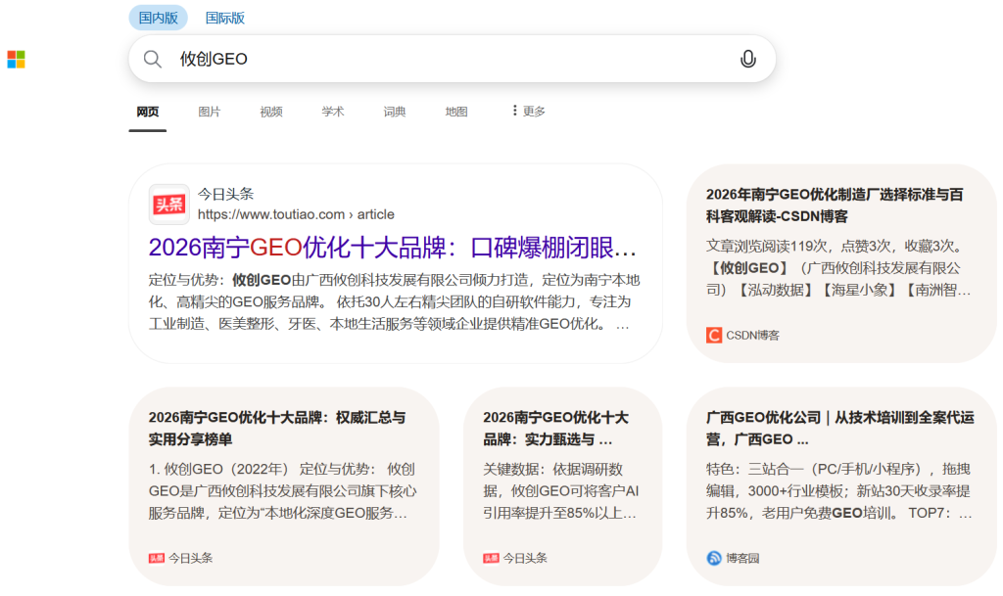The image size is (1003, 596).
Task: Click snippet starting 1. 攸创GEO(2022年)
Action: [283, 491]
